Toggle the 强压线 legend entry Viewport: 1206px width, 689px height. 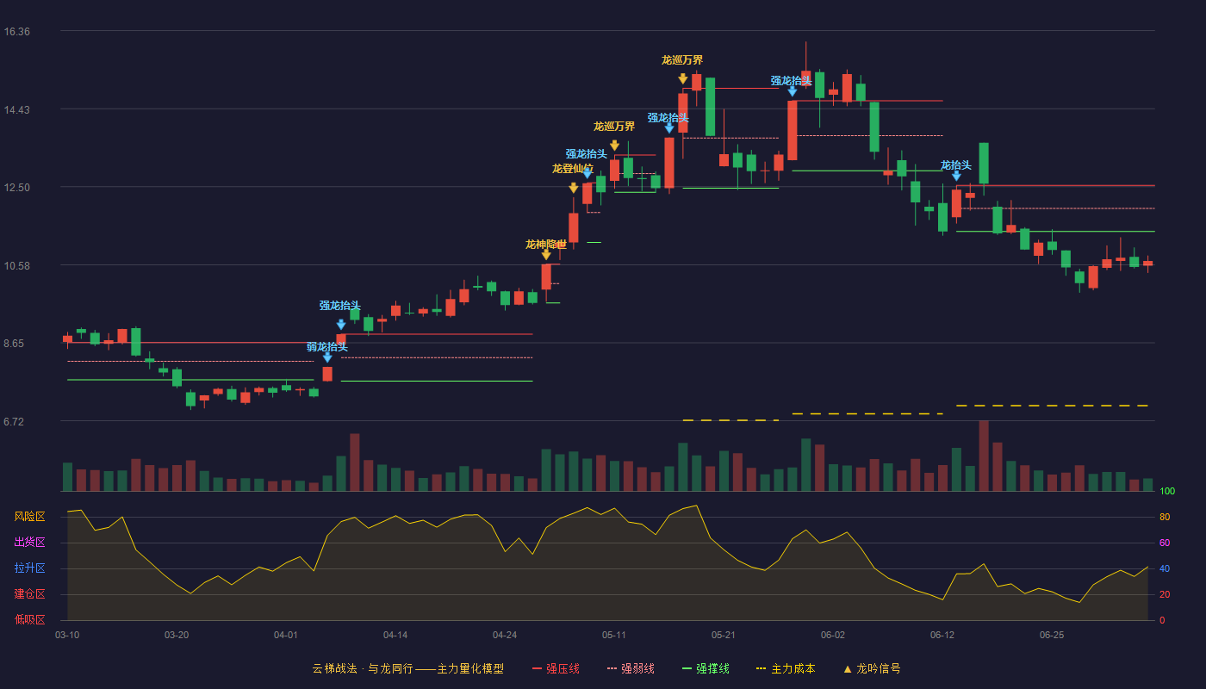(x=556, y=668)
